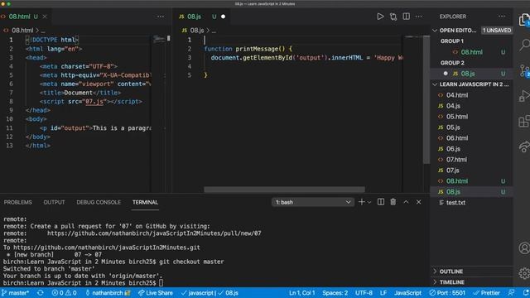Change language mode JavaScript in status bar
Screen dimensions: 530x298
coord(407,293)
